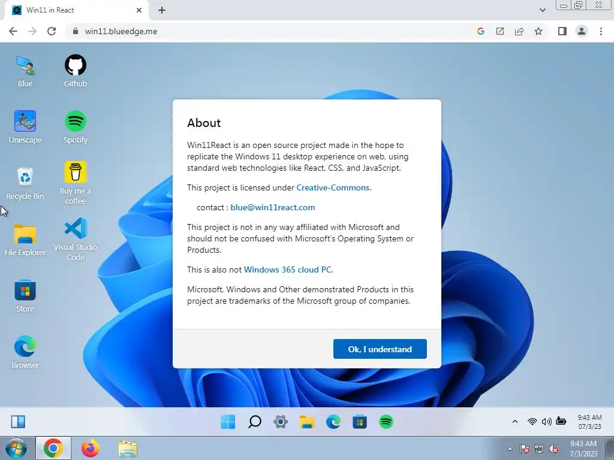Open the Windows 365 cloud PC link
This screenshot has width=614, height=460.
(287, 270)
